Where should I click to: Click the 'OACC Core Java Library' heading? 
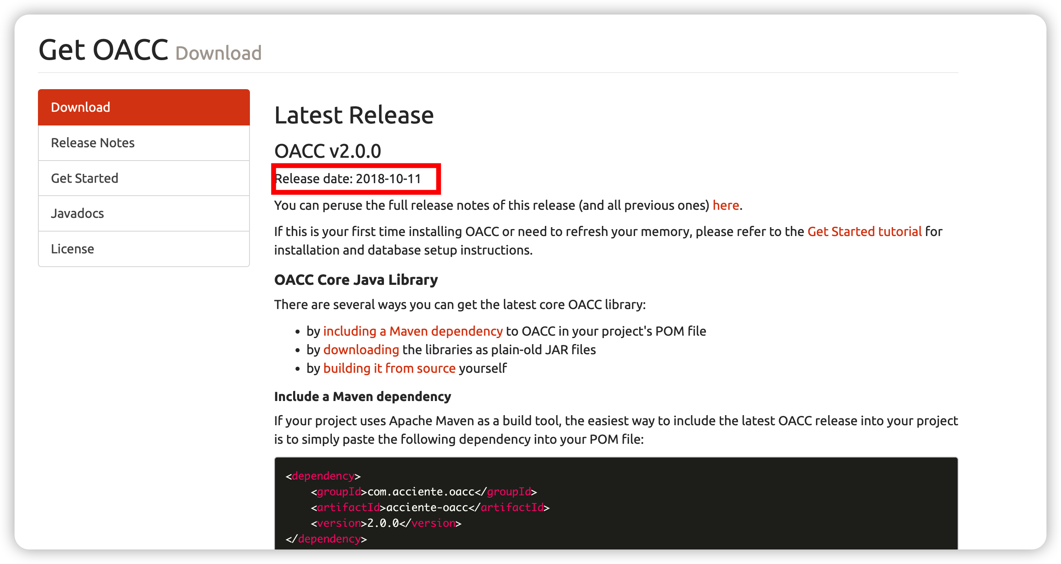[x=356, y=280]
